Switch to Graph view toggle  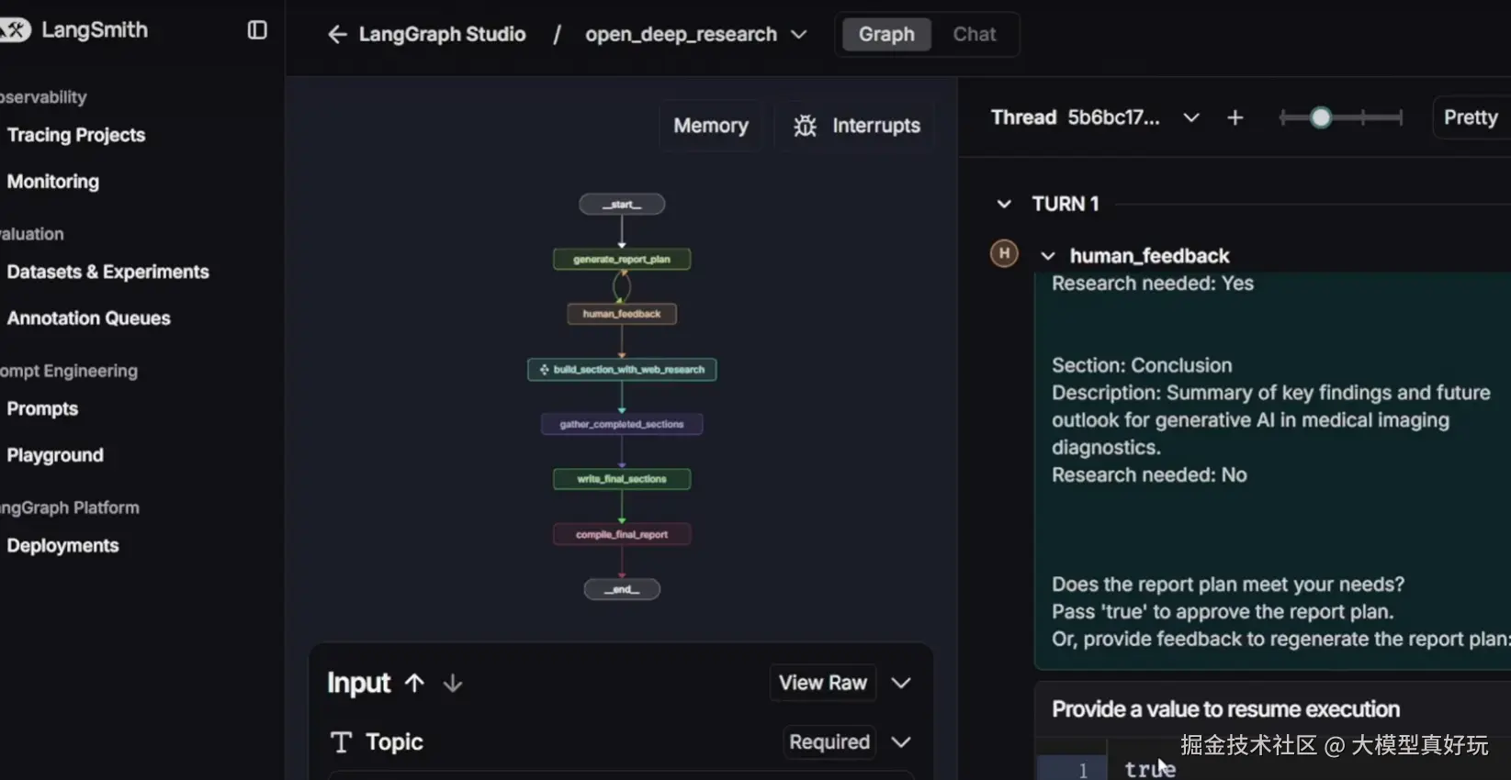pos(886,35)
